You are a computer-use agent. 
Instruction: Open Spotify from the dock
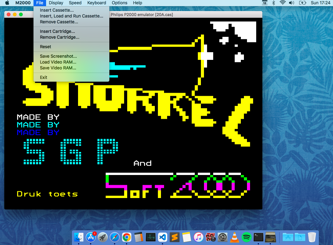click(x=246, y=237)
